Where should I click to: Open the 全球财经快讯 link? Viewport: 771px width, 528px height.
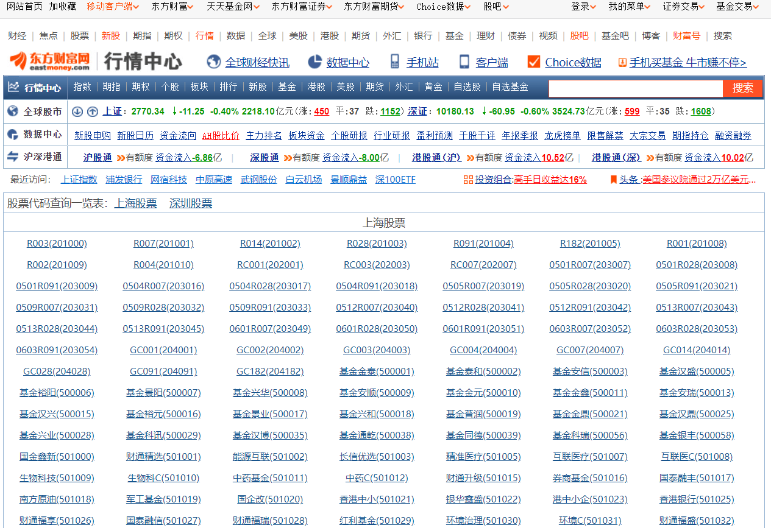[x=257, y=62]
